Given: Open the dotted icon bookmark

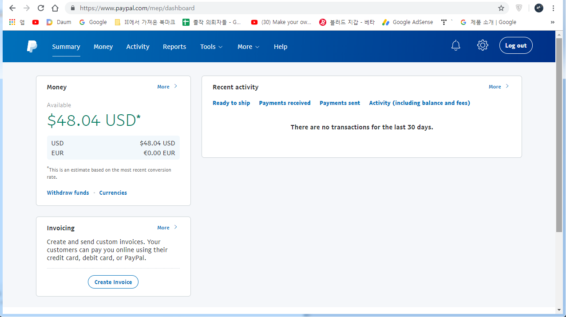Looking at the screenshot, I should click(444, 22).
